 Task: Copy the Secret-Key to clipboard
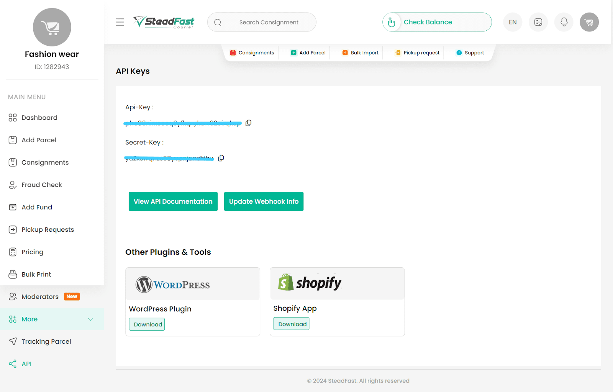(x=221, y=158)
